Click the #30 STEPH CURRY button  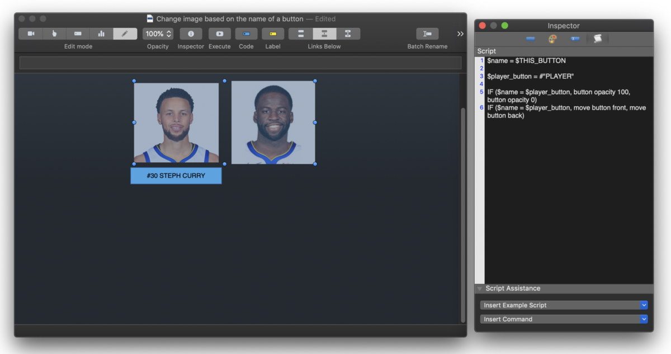[176, 175]
